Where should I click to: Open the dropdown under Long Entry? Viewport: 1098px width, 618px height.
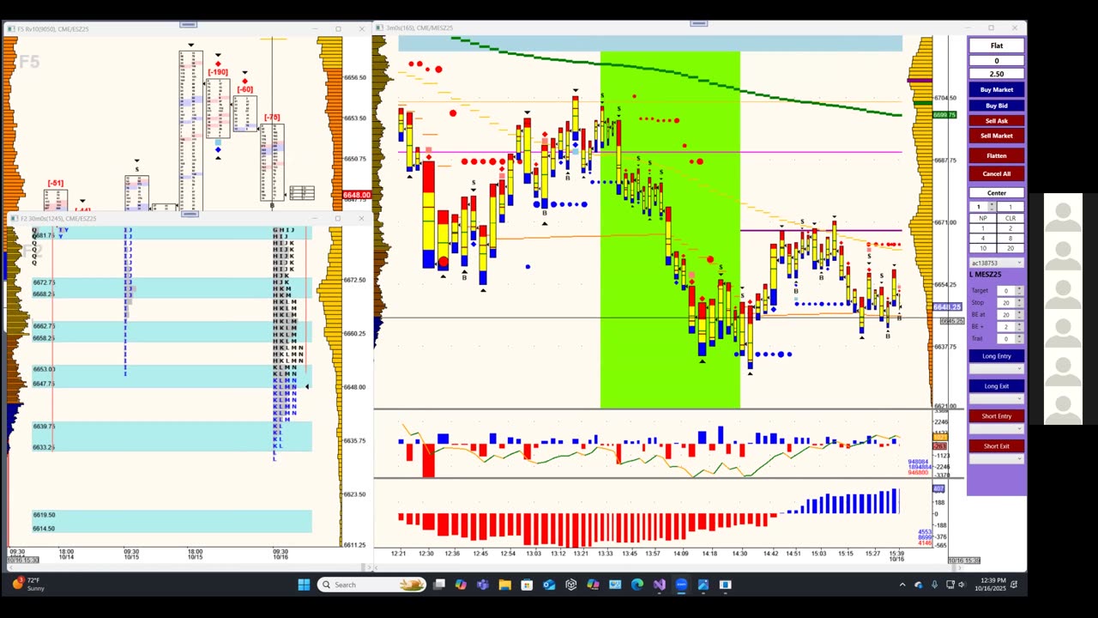pyautogui.click(x=997, y=368)
